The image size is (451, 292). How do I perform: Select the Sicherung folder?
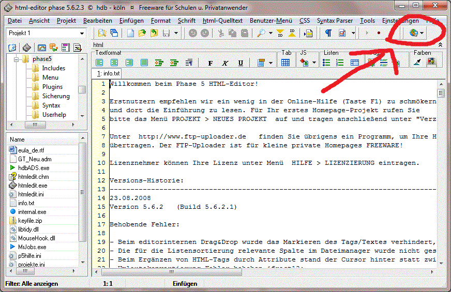[56, 96]
